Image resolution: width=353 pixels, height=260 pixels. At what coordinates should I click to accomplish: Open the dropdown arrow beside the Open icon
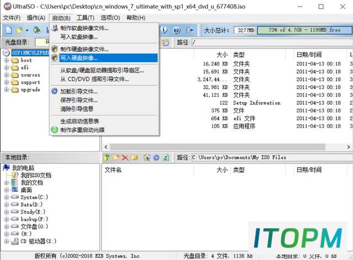[x=27, y=30]
